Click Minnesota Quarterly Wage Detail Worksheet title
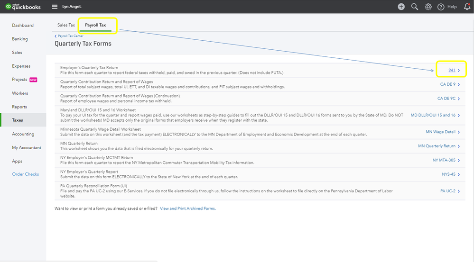This screenshot has width=474, height=262. (x=101, y=129)
